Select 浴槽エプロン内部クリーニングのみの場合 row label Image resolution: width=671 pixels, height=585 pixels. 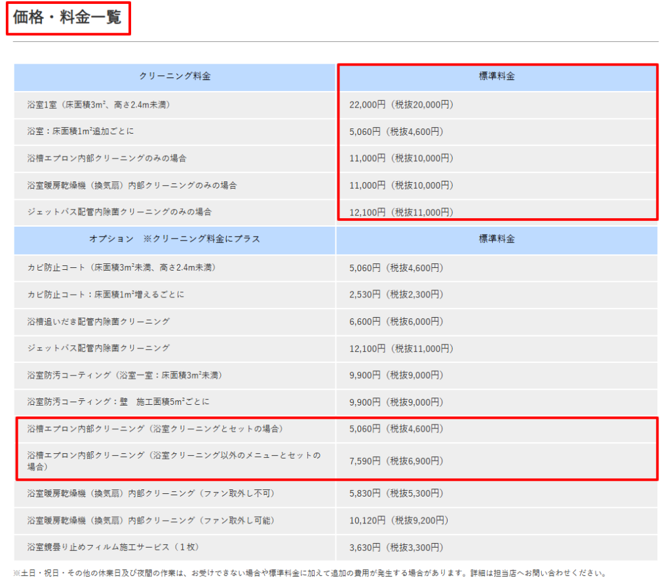(107, 159)
